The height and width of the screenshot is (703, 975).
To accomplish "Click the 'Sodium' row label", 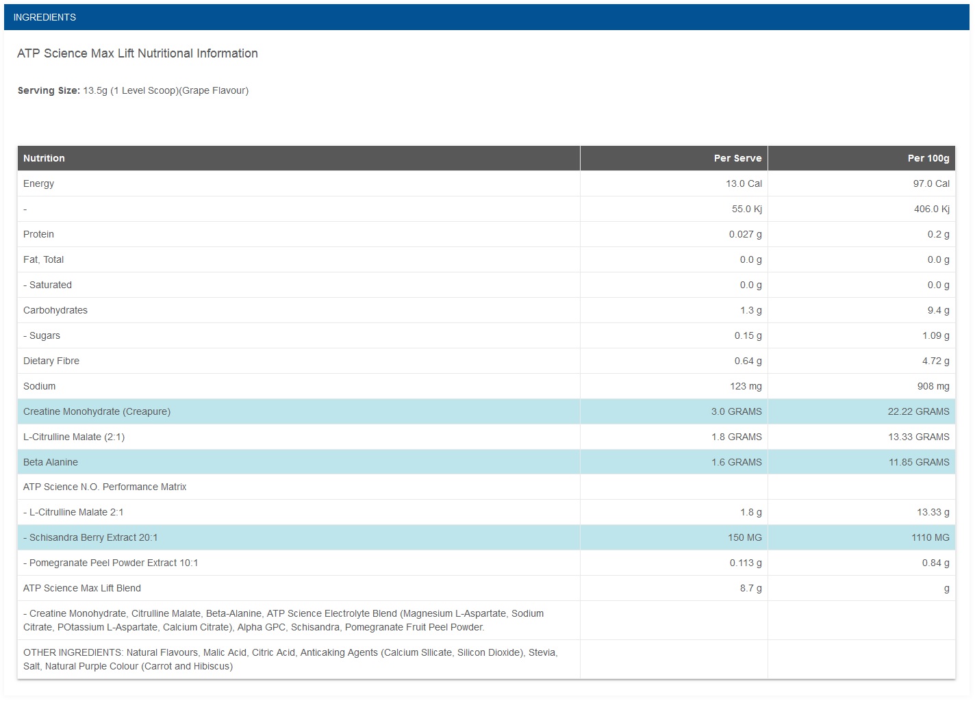I will (x=39, y=386).
